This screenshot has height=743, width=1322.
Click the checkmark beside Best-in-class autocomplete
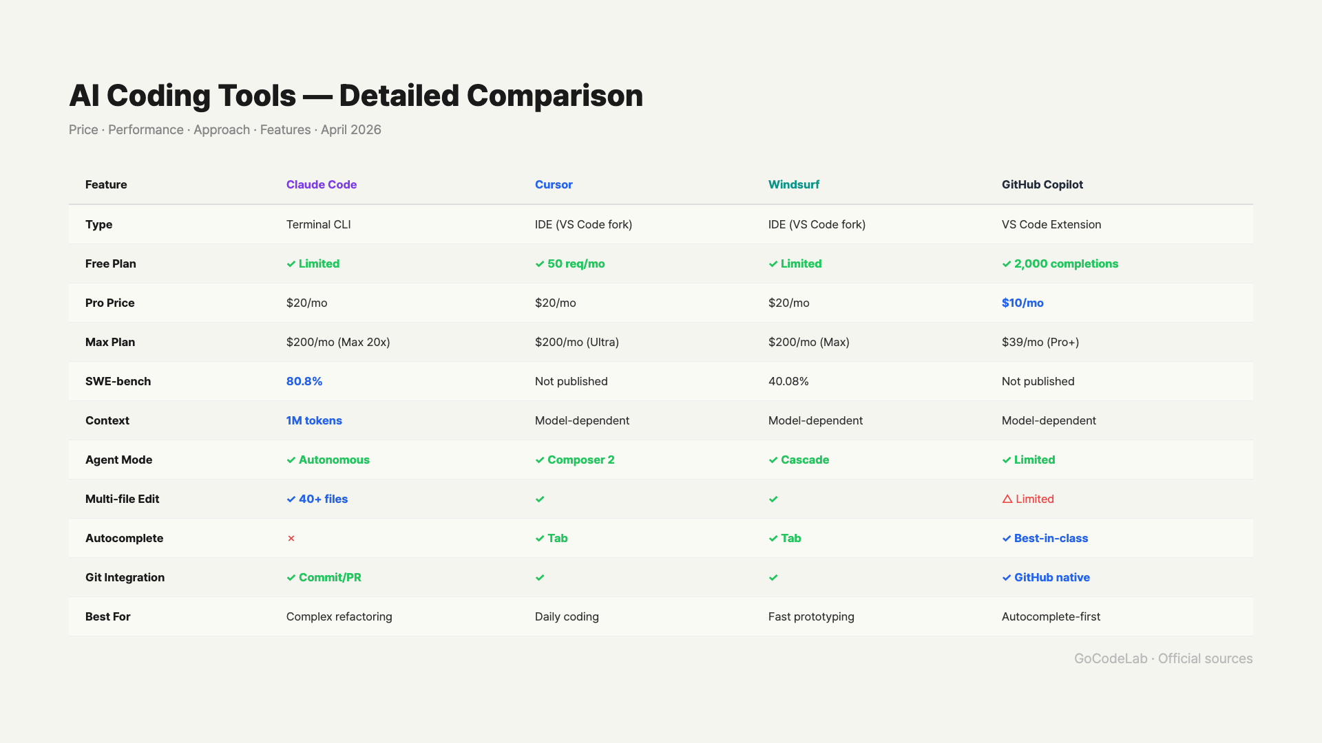coord(1006,538)
